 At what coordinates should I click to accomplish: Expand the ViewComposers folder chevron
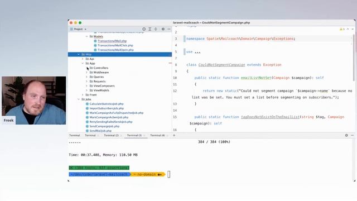tap(87, 86)
